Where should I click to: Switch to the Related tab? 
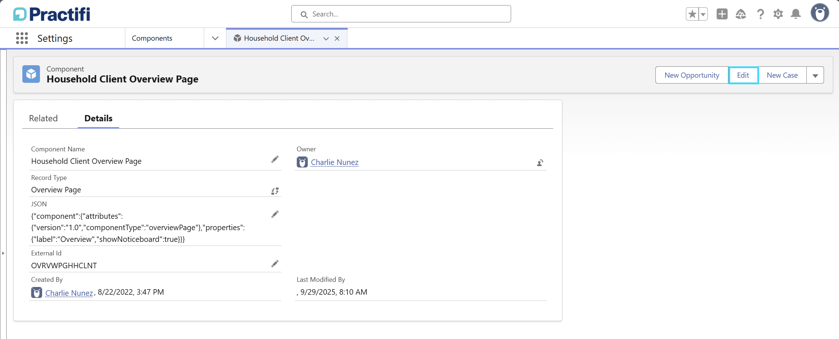point(43,118)
